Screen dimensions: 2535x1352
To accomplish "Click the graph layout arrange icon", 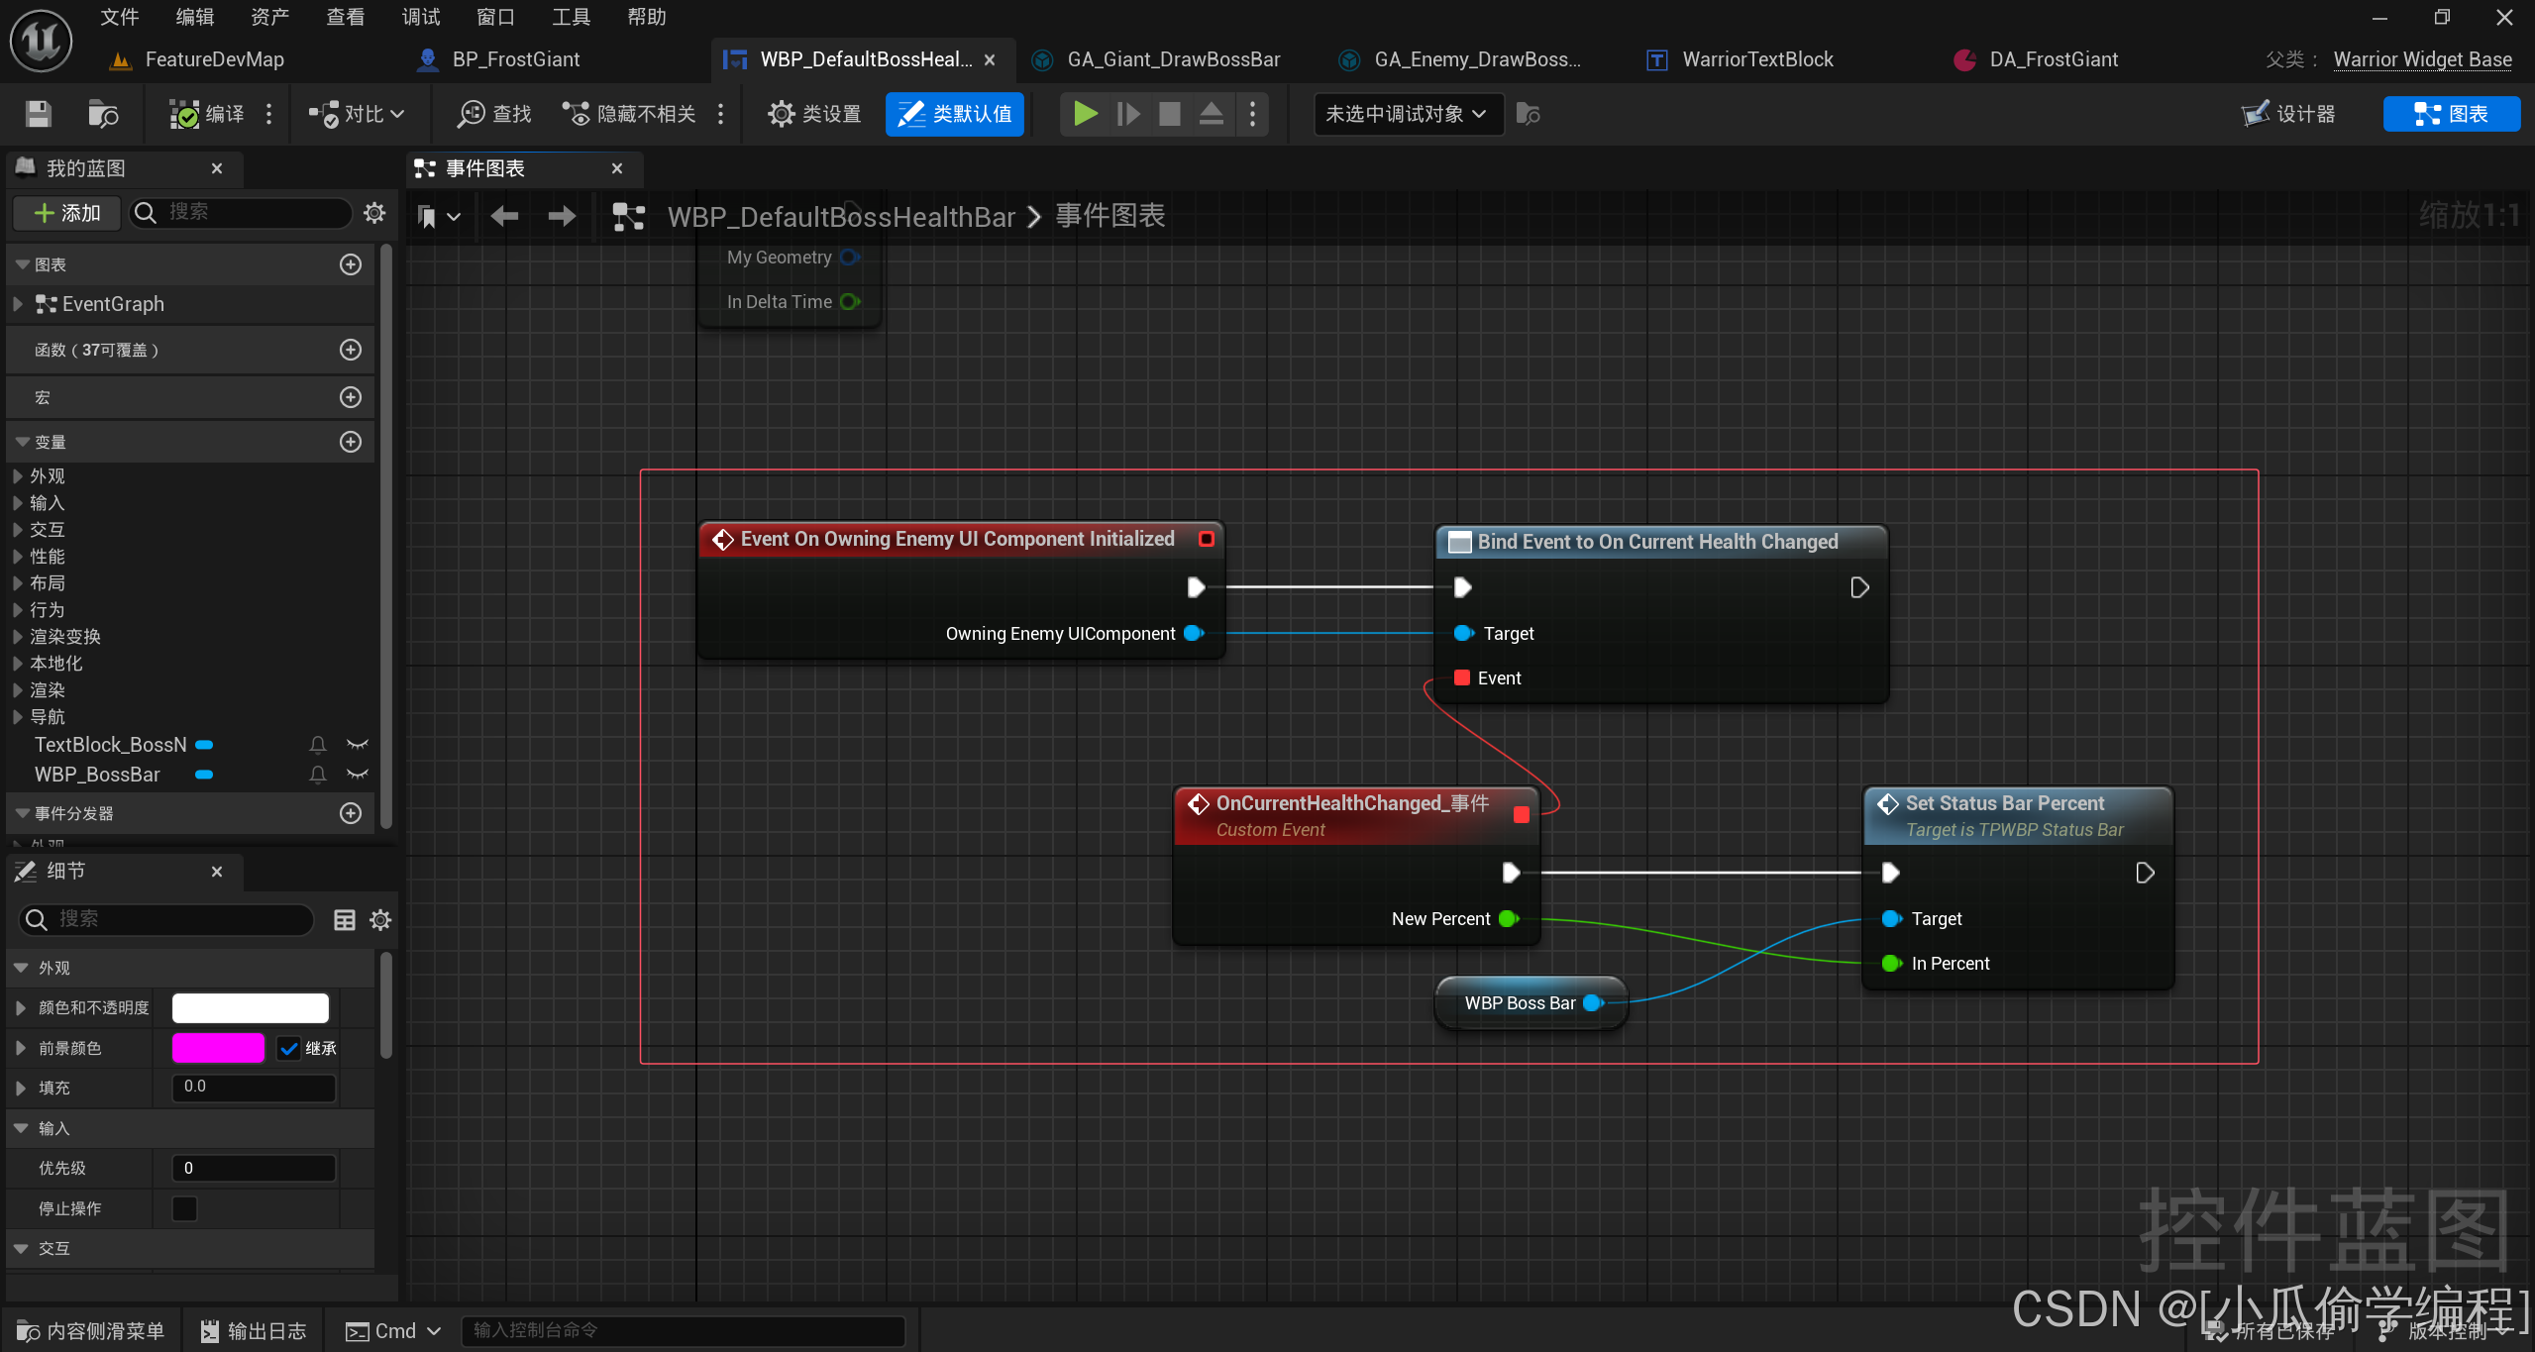I will click(x=627, y=215).
